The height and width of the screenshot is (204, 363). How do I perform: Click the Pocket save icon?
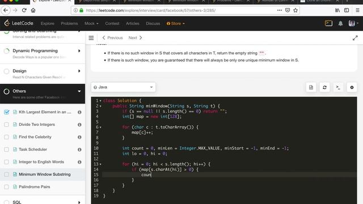coord(288,10)
